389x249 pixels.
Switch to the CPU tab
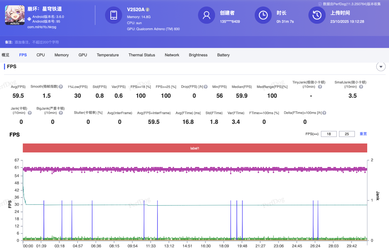pos(40,55)
